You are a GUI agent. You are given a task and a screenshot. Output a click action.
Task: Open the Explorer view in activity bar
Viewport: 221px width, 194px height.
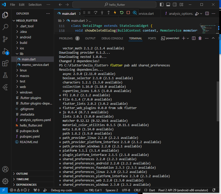coord(5,15)
